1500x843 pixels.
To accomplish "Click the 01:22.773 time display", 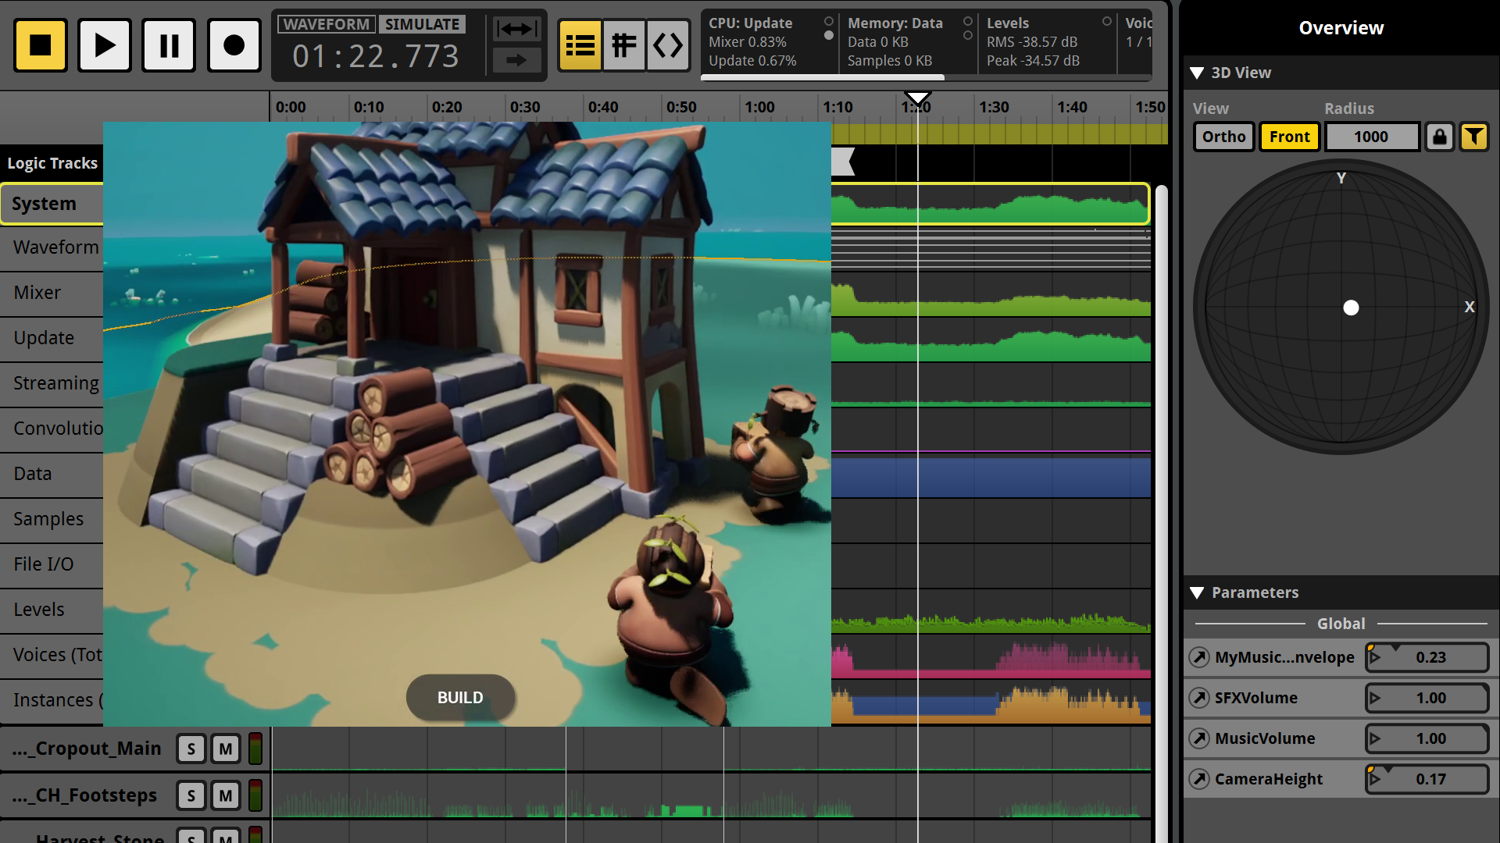I will [376, 56].
